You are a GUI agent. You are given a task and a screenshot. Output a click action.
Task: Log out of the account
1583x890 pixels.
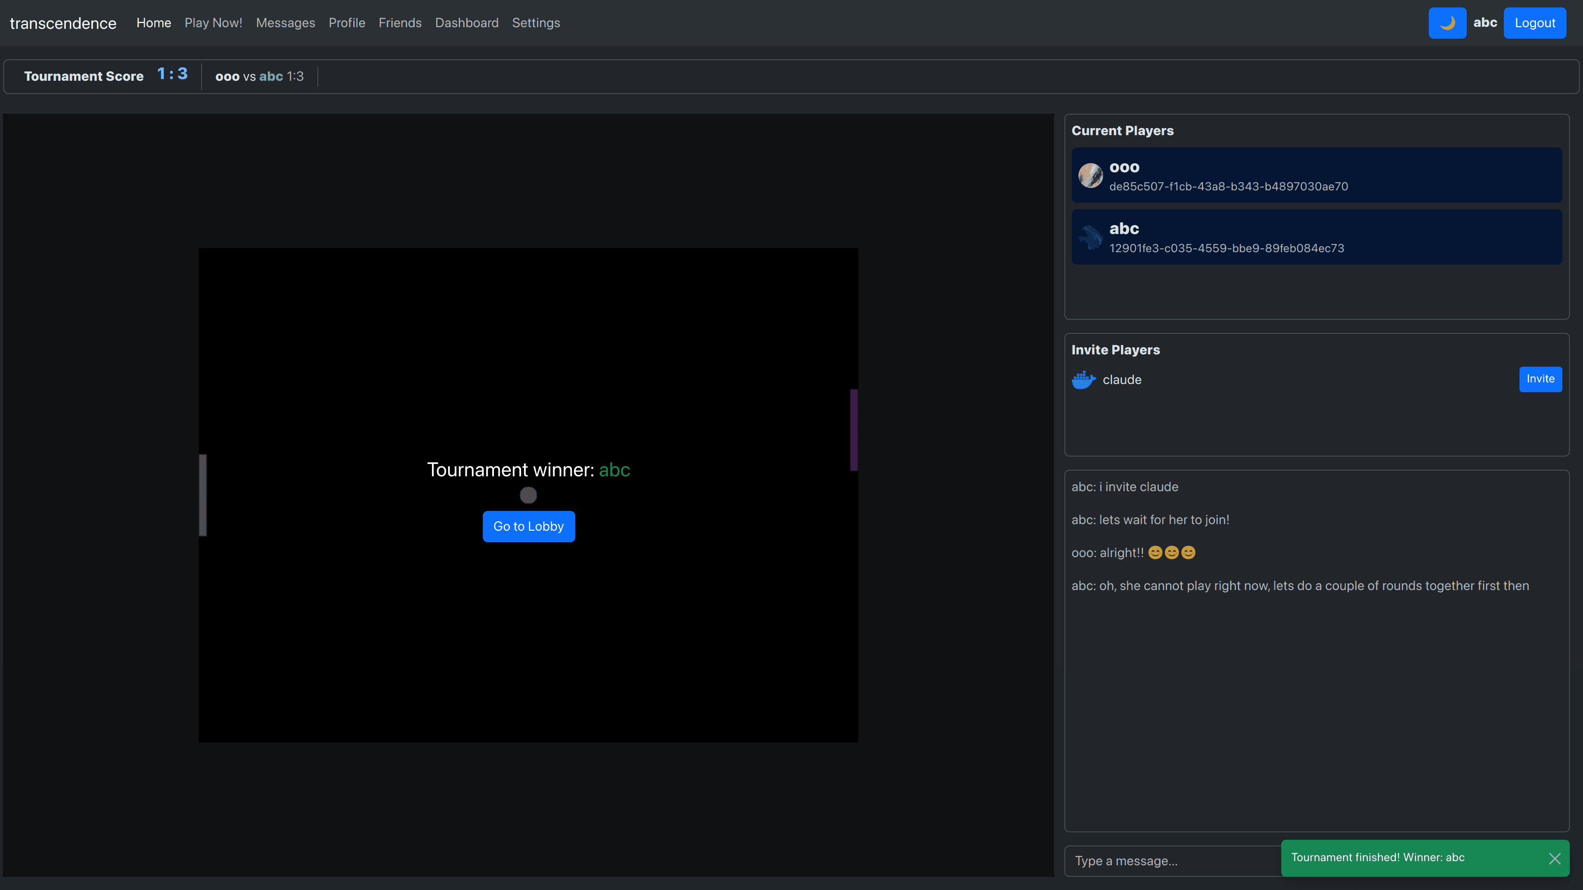[1534, 23]
